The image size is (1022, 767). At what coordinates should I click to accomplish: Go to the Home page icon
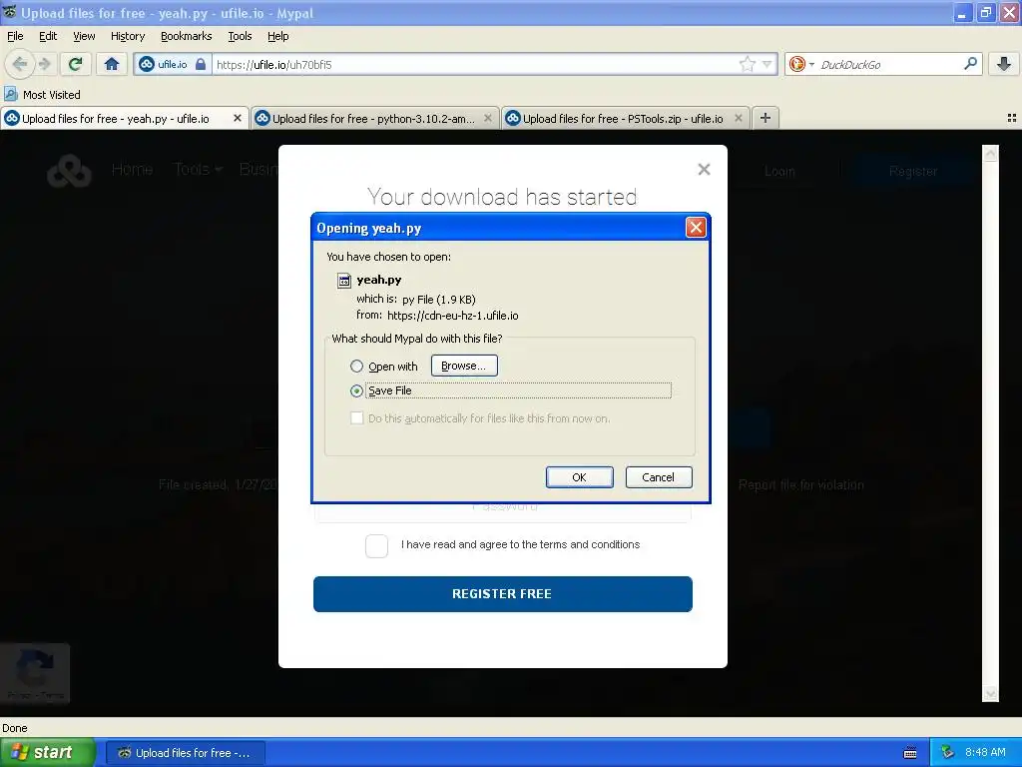(112, 64)
